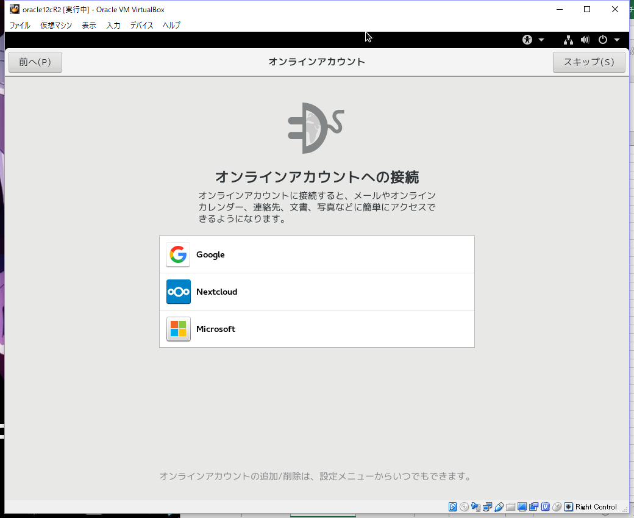Open the USB devices icon in status bar
The image size is (634, 518).
point(499,507)
